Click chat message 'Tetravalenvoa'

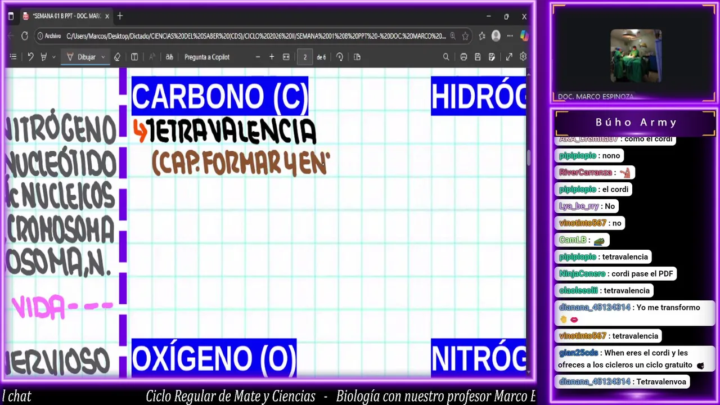click(x=661, y=381)
